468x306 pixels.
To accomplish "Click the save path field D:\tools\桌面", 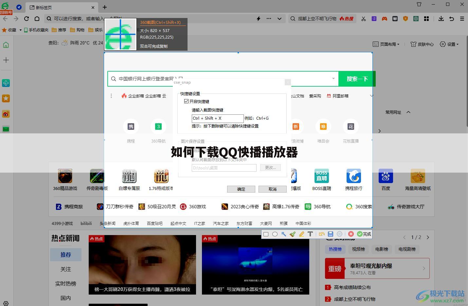I will [x=224, y=168].
